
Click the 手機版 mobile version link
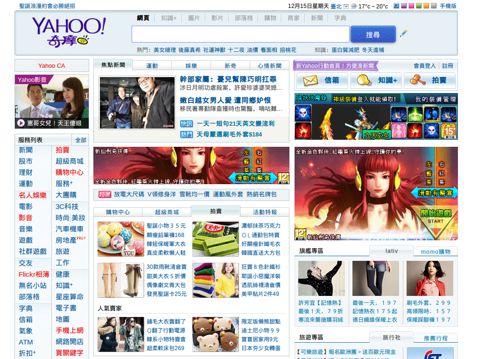448,6
